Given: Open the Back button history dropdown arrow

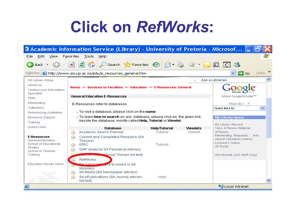Looking at the screenshot, I should (47, 64).
